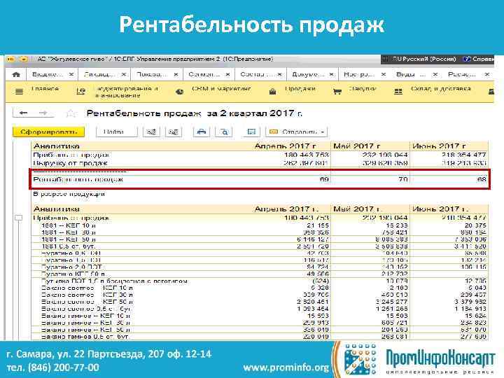The height and width of the screenshot is (378, 504).
Task: Click the save report disk icon
Action: point(251,132)
